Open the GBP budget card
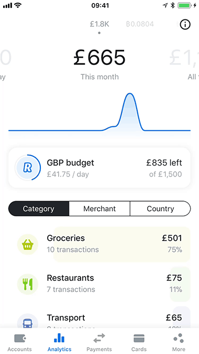199x354 pixels. coord(99,168)
